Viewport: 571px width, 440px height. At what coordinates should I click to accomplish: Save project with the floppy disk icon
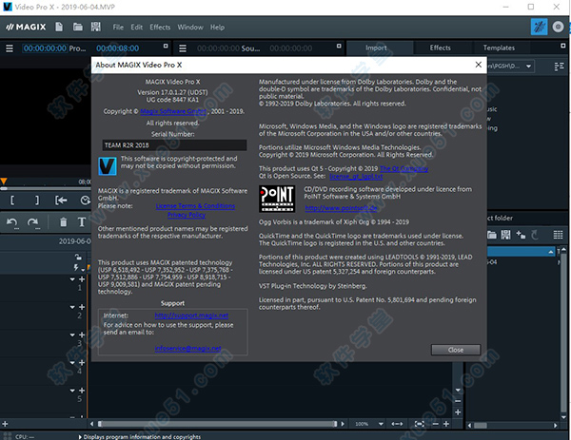coord(96,27)
